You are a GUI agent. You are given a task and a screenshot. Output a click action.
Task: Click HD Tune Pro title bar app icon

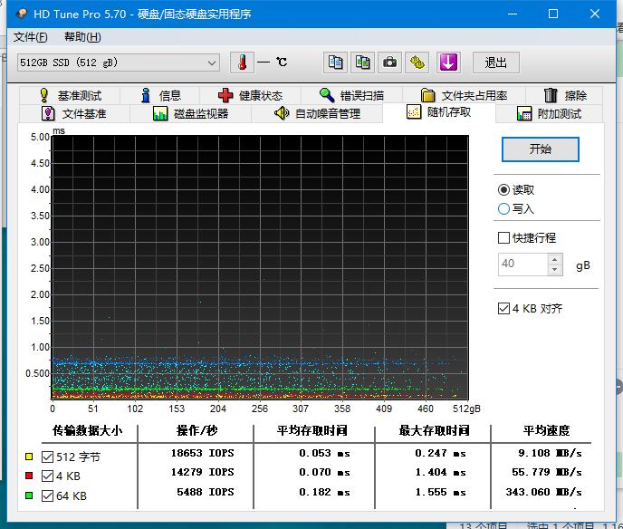(x=21, y=14)
